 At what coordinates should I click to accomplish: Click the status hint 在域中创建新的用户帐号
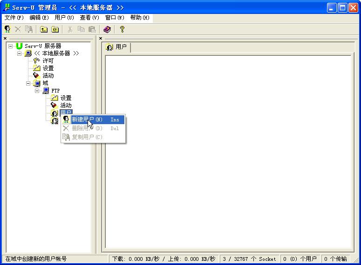[x=36, y=259]
